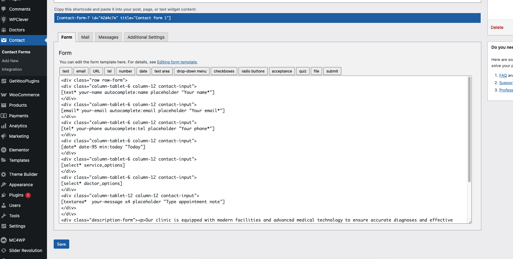Open Elementor via its sidebar icon
The width and height of the screenshot is (513, 259).
coord(4,150)
